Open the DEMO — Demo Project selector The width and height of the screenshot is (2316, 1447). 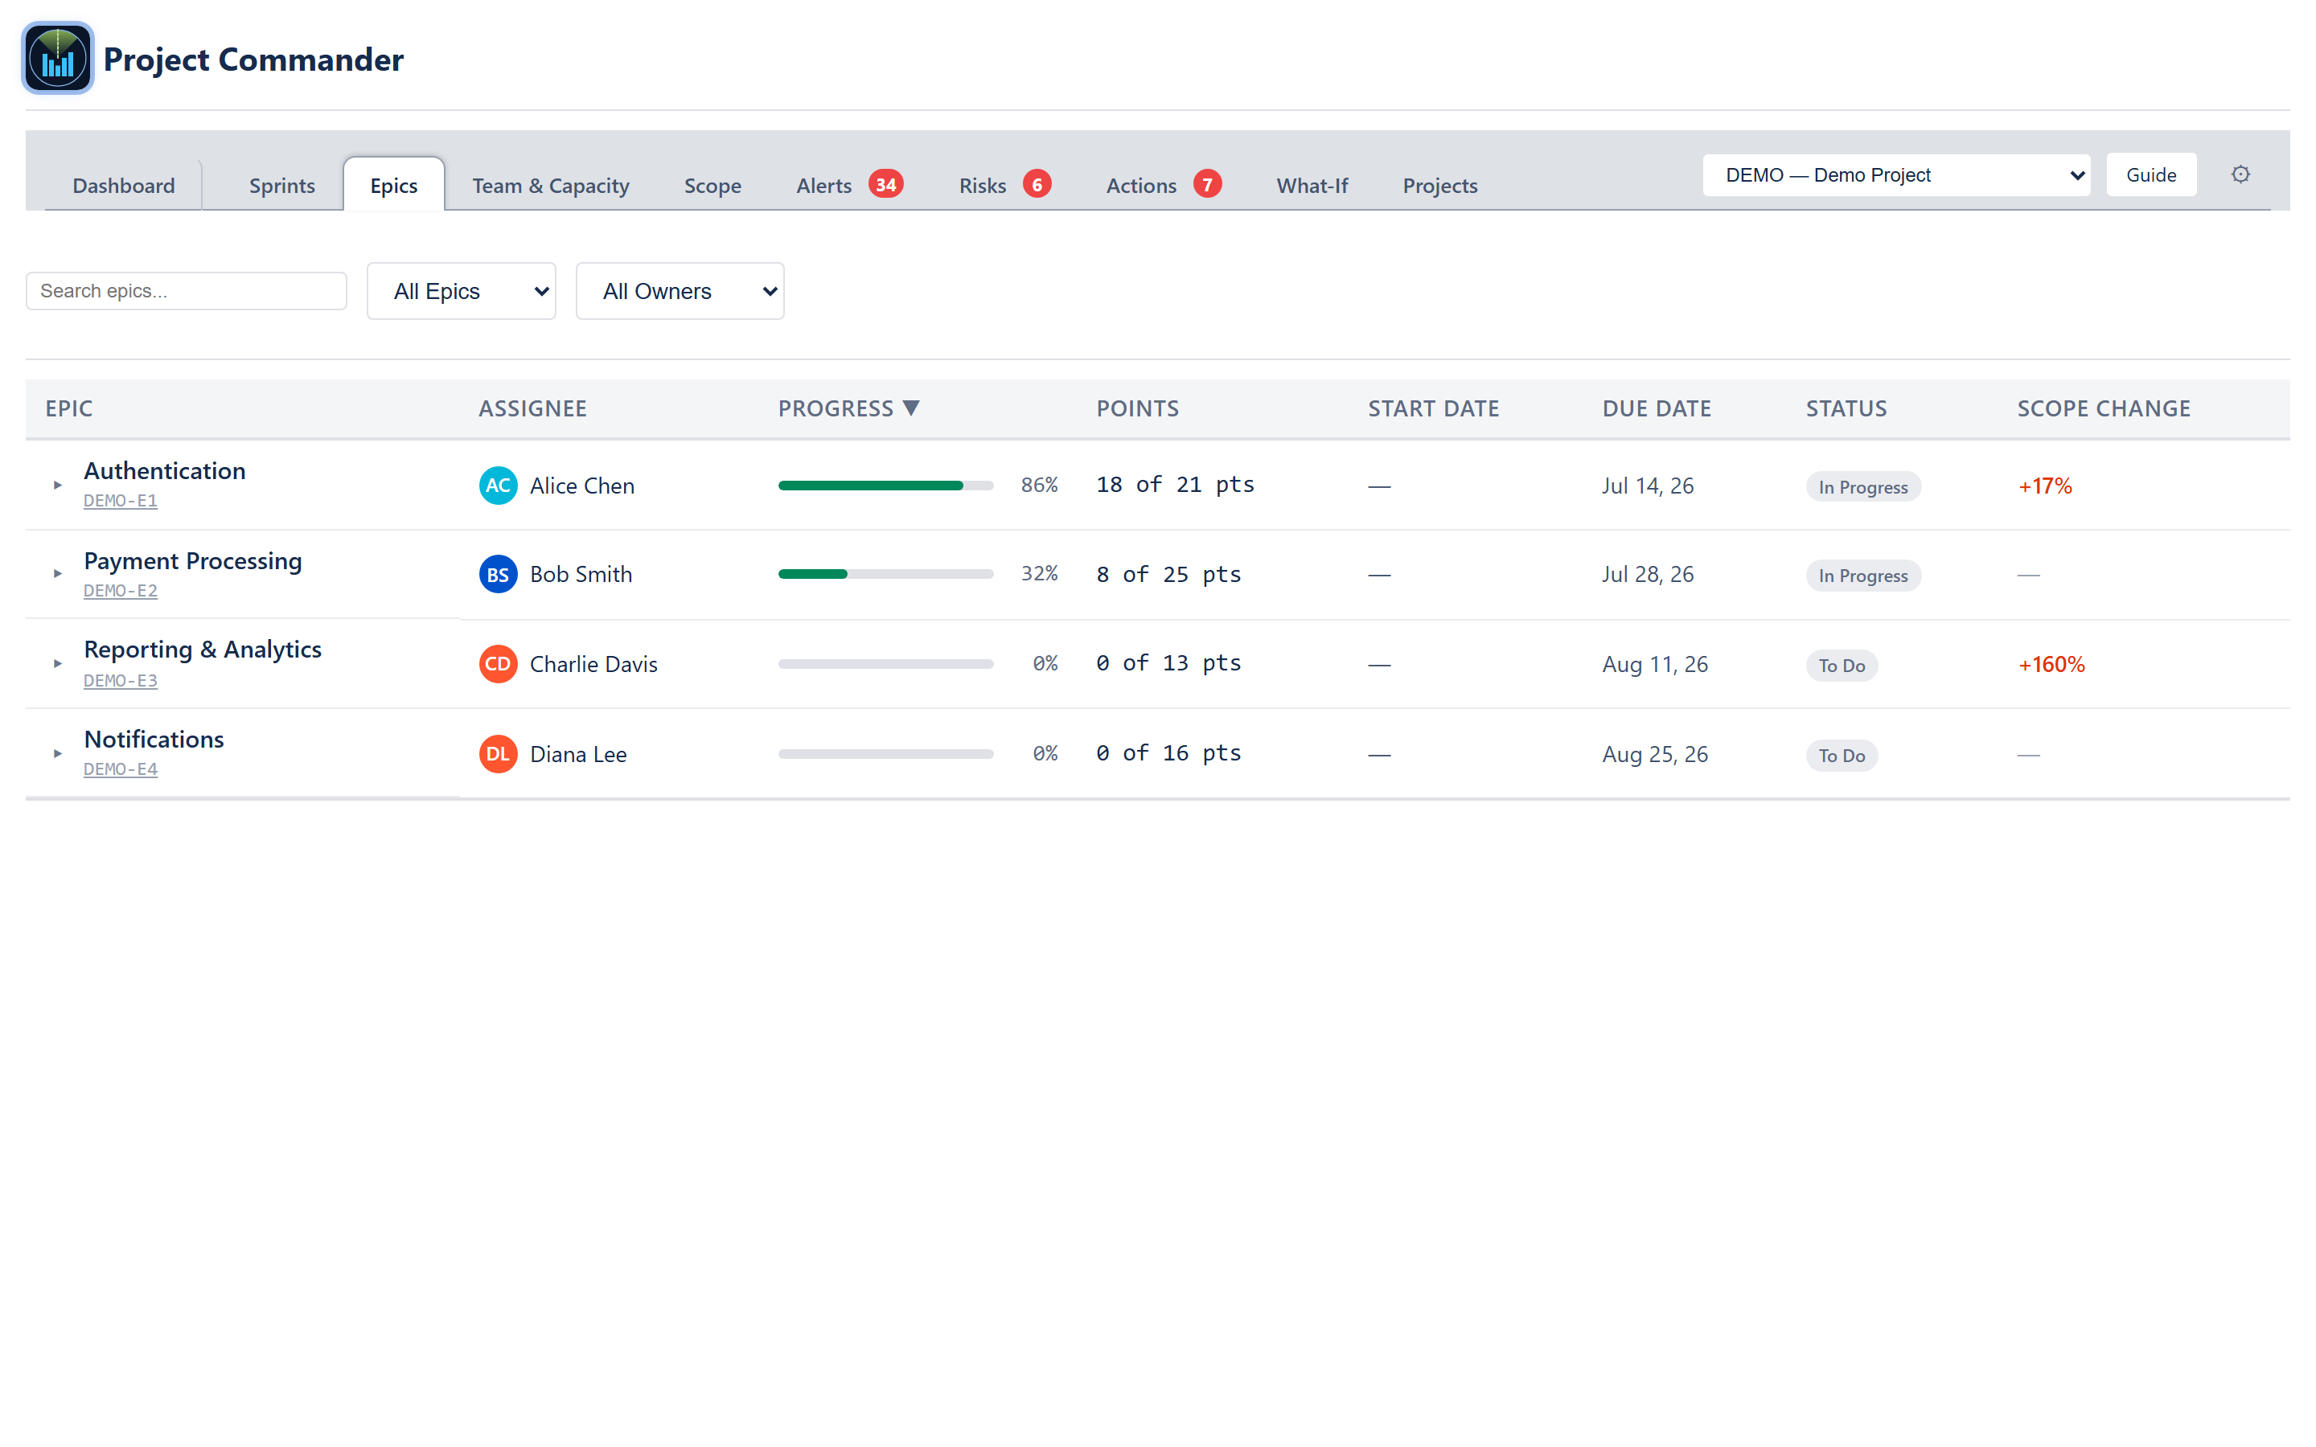click(x=1896, y=175)
